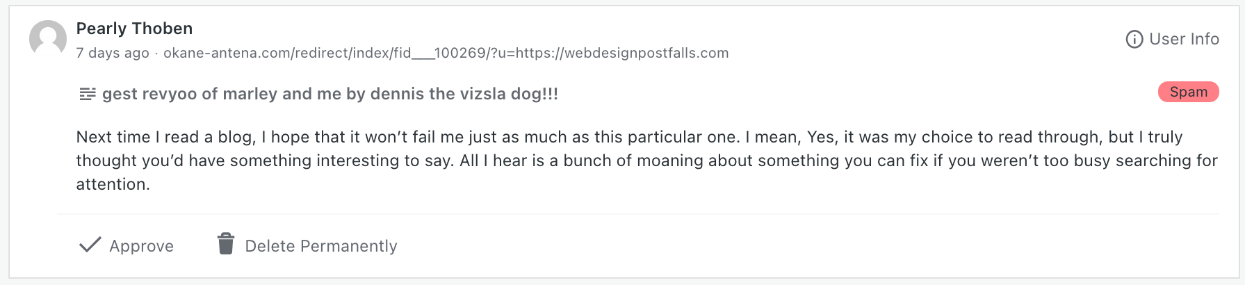The height and width of the screenshot is (285, 1245).
Task: Click the comment line starting "Next time I read"
Action: click(x=629, y=137)
